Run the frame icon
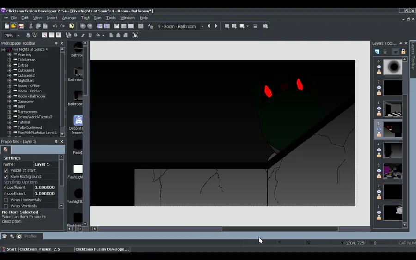 [x=242, y=26]
